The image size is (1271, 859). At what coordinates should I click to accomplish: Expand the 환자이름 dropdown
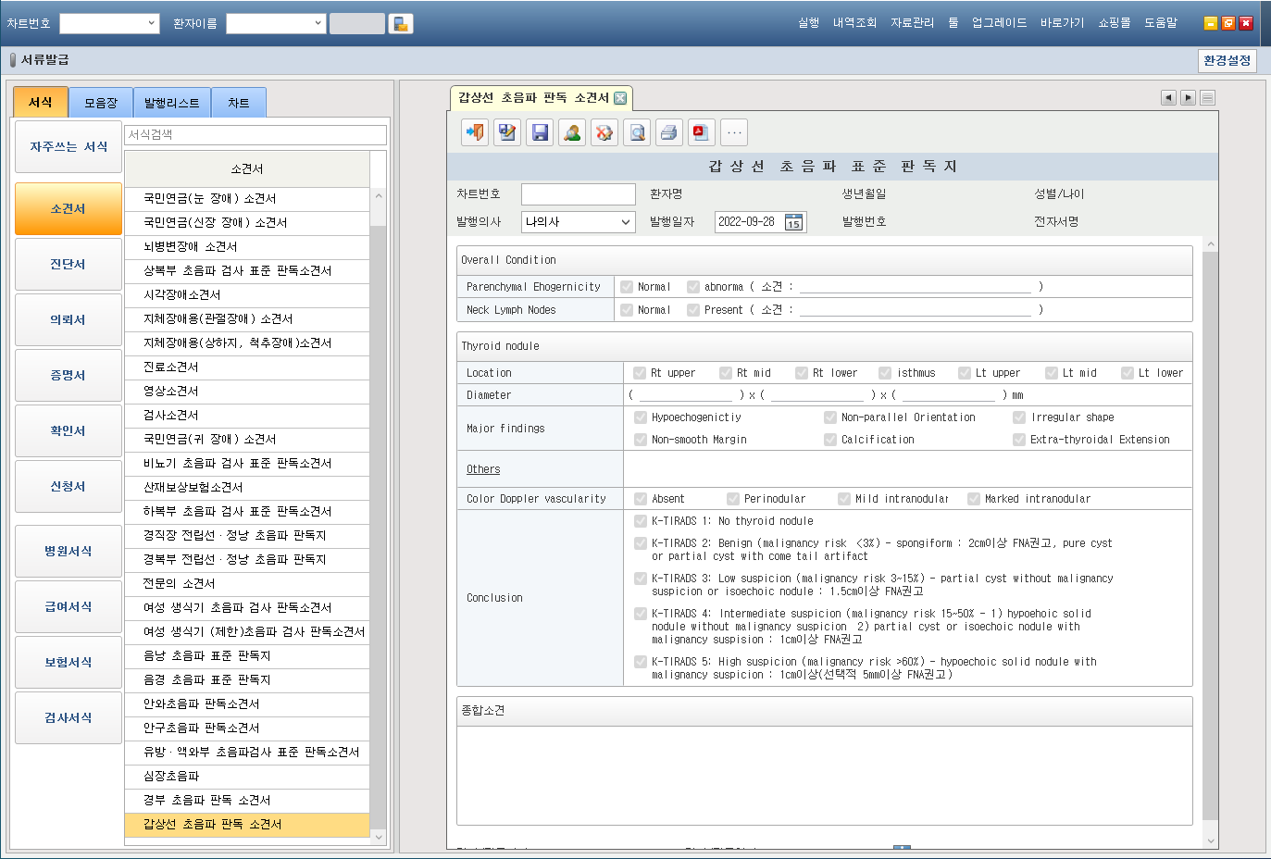pyautogui.click(x=318, y=23)
